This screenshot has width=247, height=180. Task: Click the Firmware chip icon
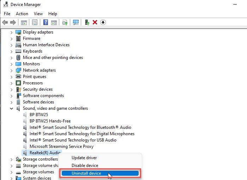(x=18, y=38)
